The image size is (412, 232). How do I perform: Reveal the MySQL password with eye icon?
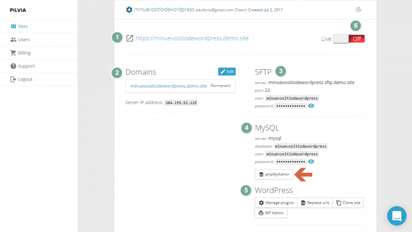pos(311,161)
